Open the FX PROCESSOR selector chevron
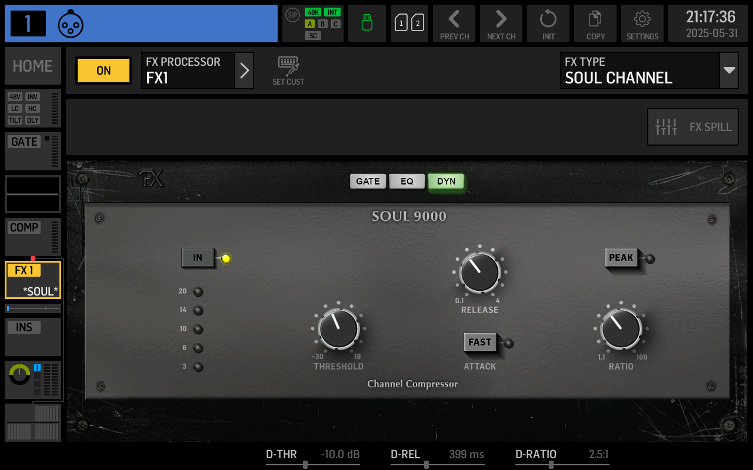 tap(244, 70)
